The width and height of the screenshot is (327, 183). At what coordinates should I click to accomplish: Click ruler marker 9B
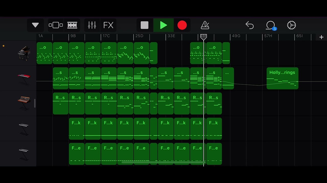tap(73, 36)
